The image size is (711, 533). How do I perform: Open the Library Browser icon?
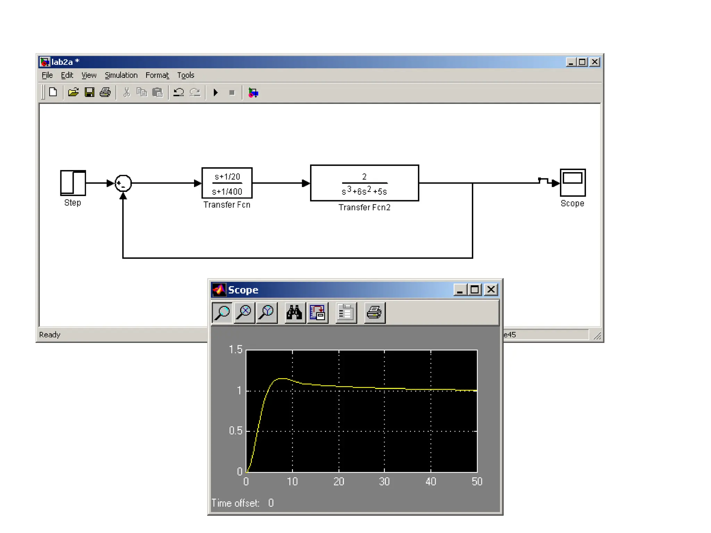click(x=253, y=93)
